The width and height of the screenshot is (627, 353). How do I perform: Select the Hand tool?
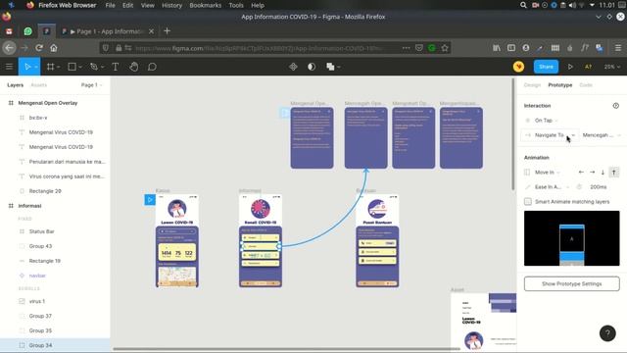(x=134, y=67)
